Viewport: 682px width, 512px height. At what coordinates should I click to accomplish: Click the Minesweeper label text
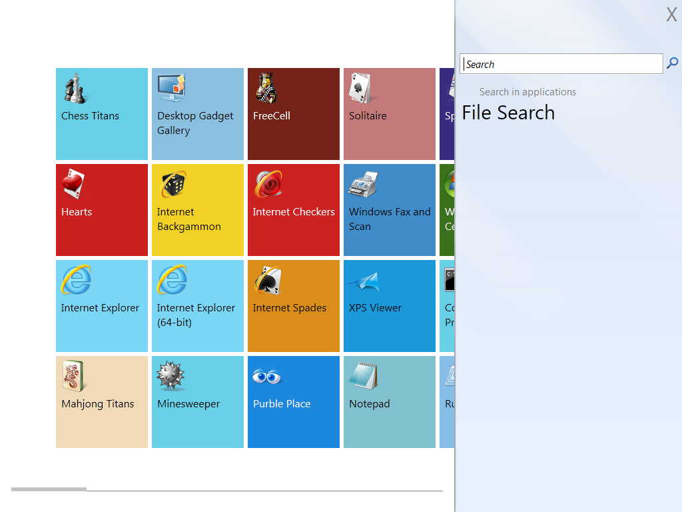(188, 404)
